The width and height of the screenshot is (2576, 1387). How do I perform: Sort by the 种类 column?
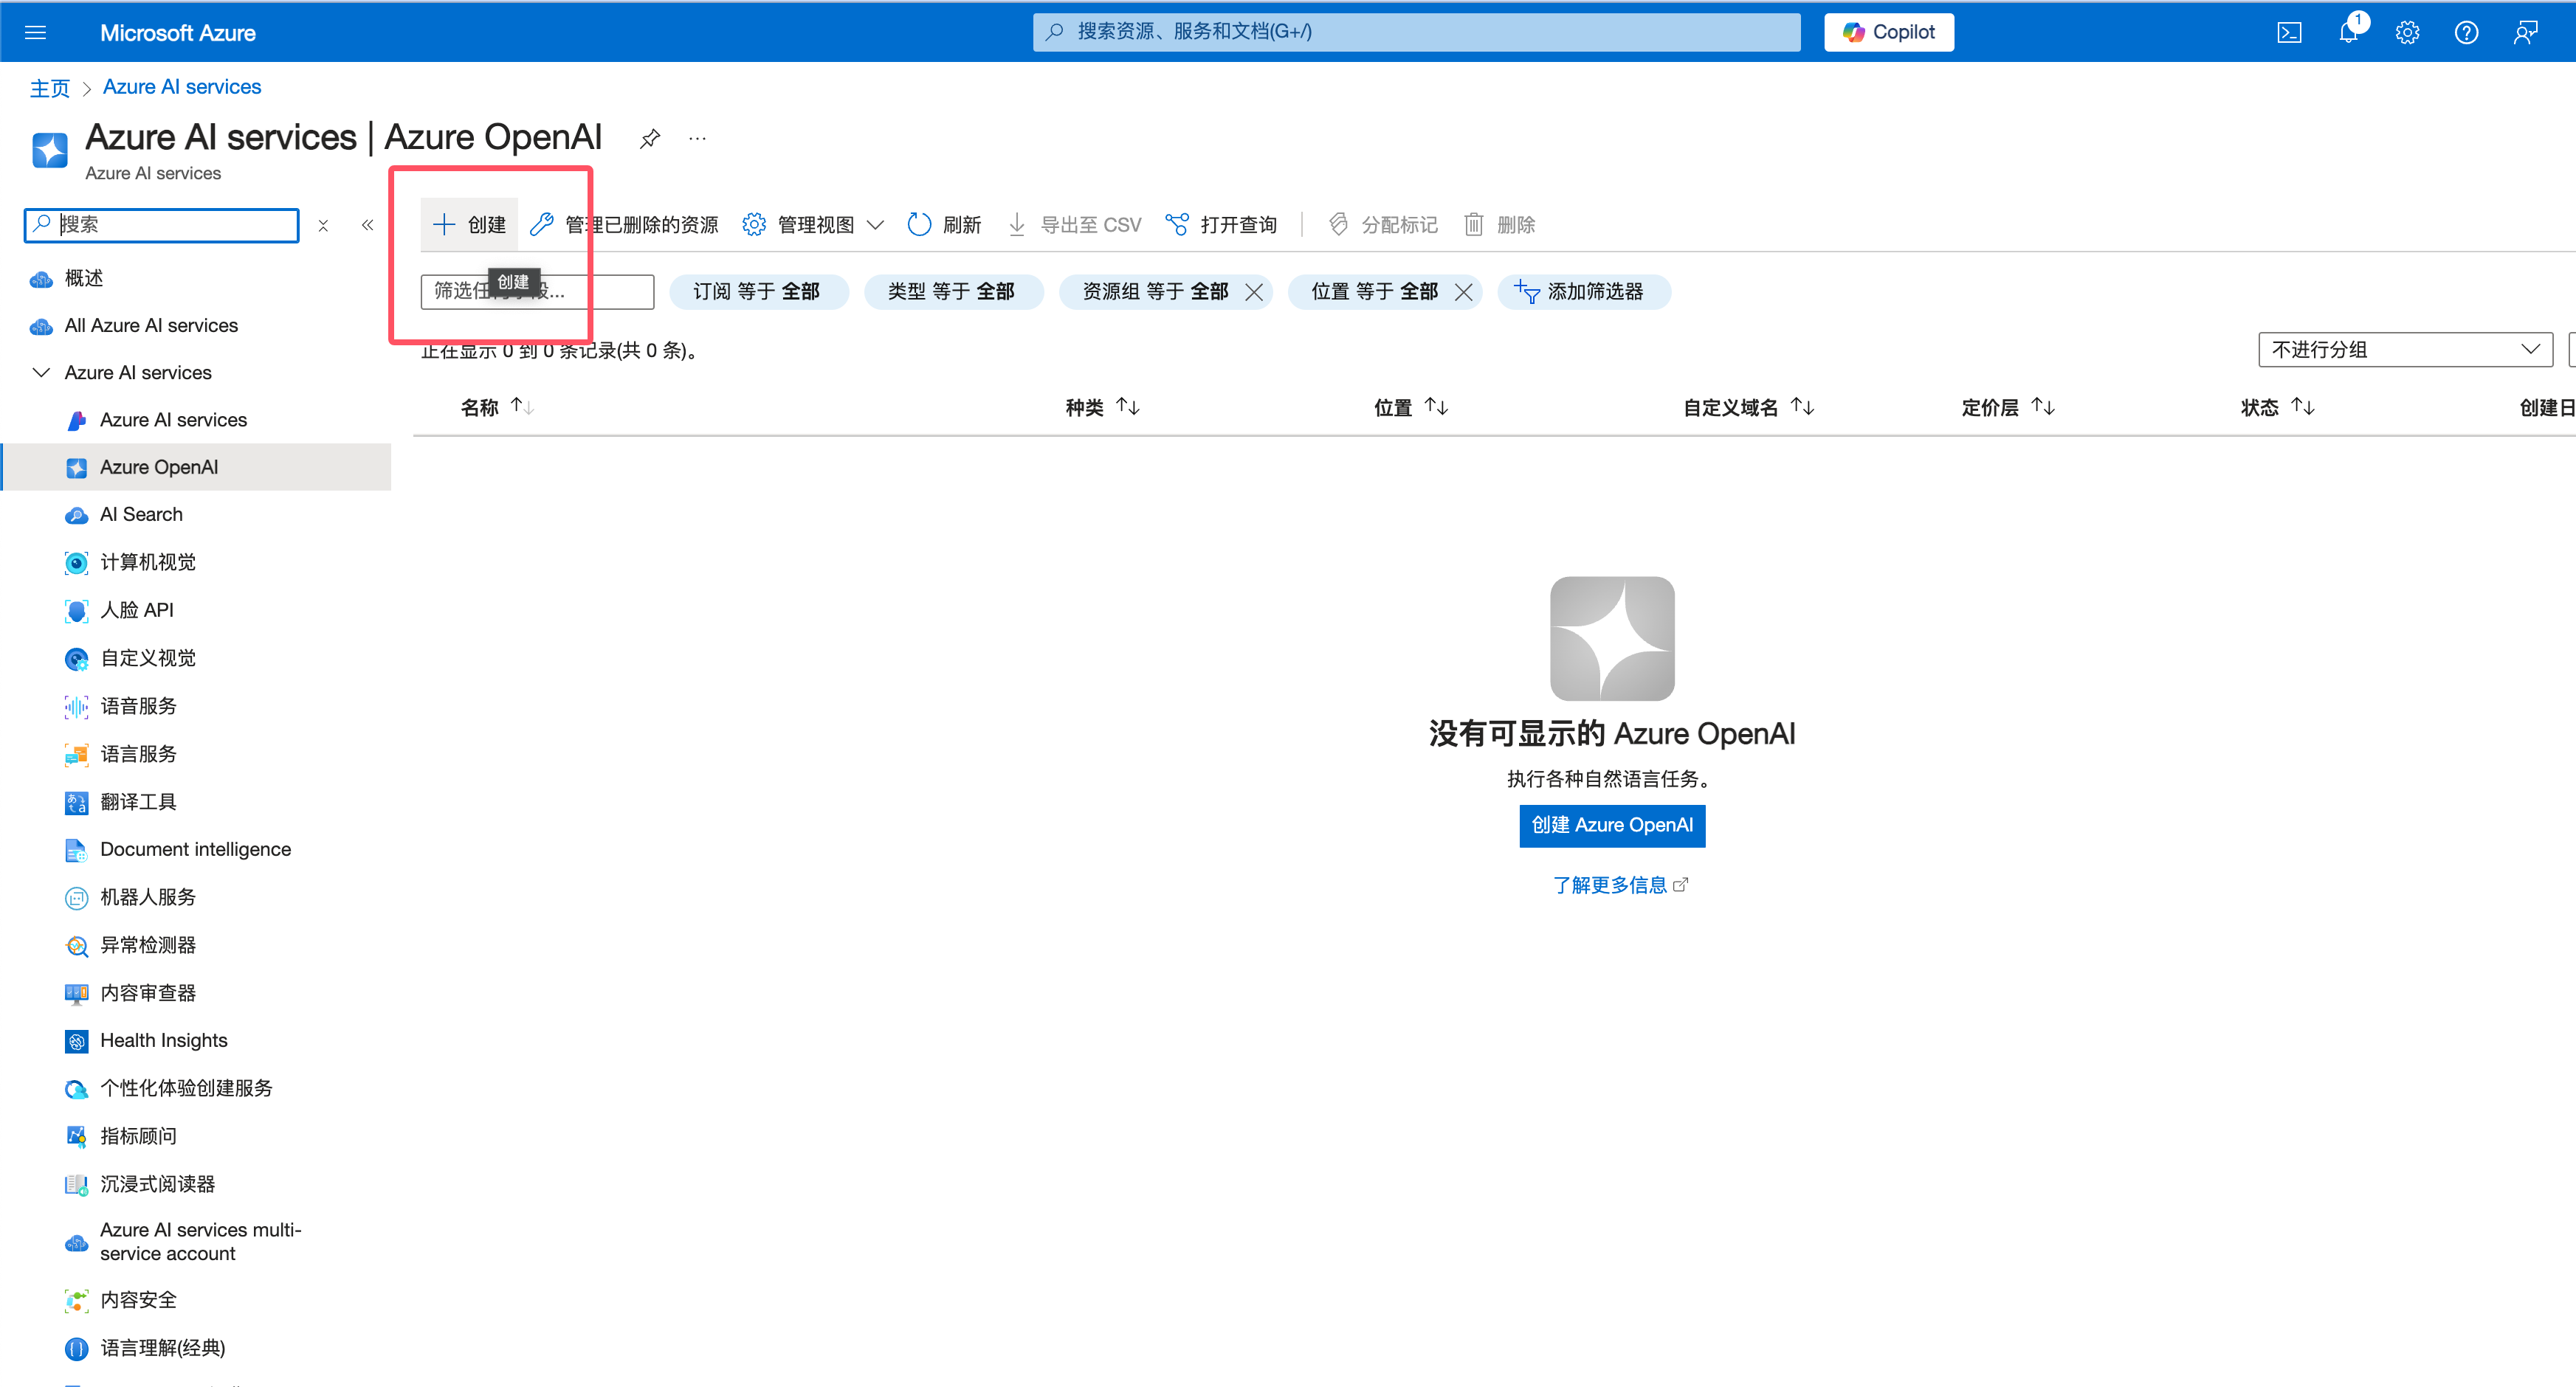pyautogui.click(x=1102, y=407)
